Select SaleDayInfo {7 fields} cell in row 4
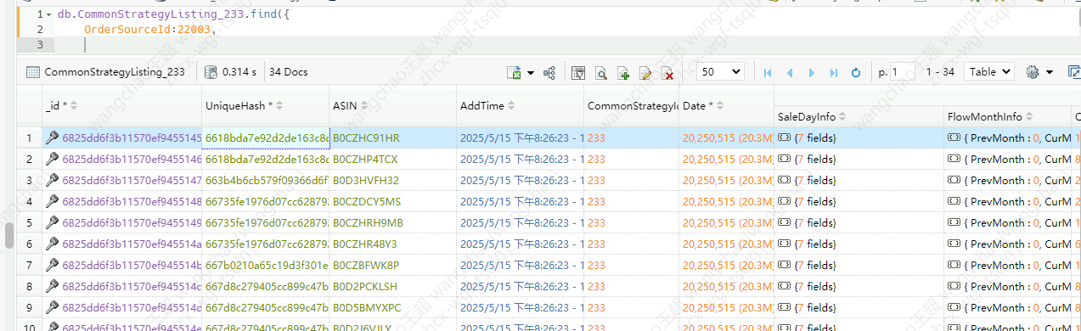 (x=859, y=201)
